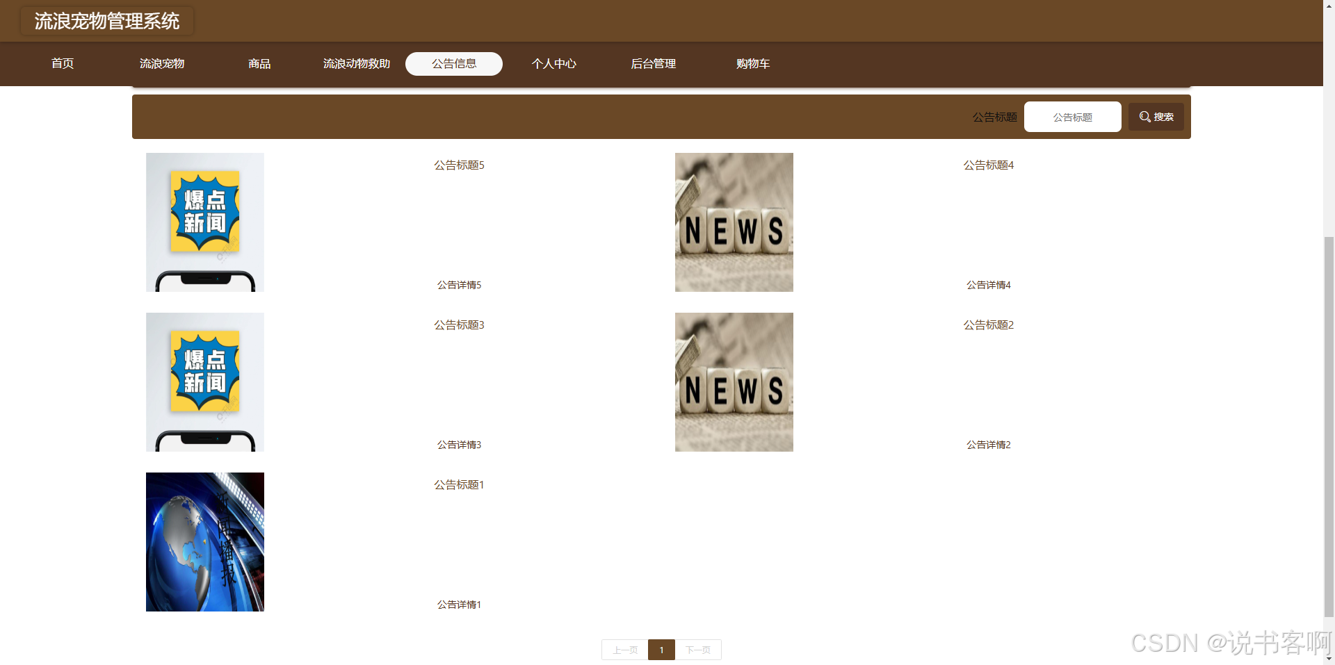This screenshot has height=665, width=1335.
Task: Click the scrollbar down arrow
Action: 1329,659
